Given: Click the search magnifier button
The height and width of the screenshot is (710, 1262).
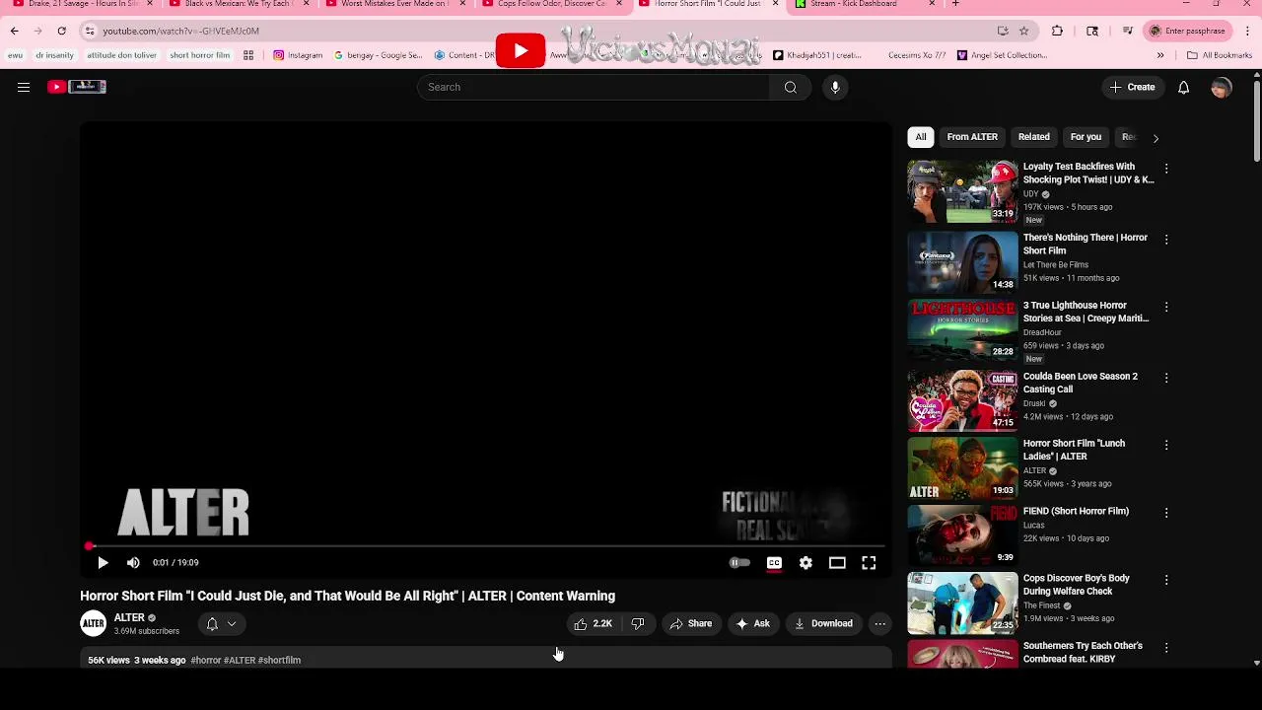Looking at the screenshot, I should click(x=790, y=87).
